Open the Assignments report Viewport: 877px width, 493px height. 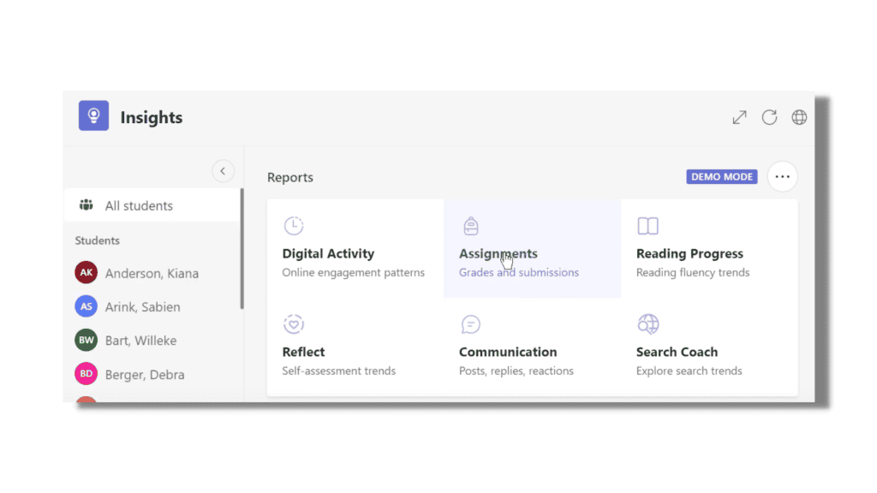pos(533,248)
